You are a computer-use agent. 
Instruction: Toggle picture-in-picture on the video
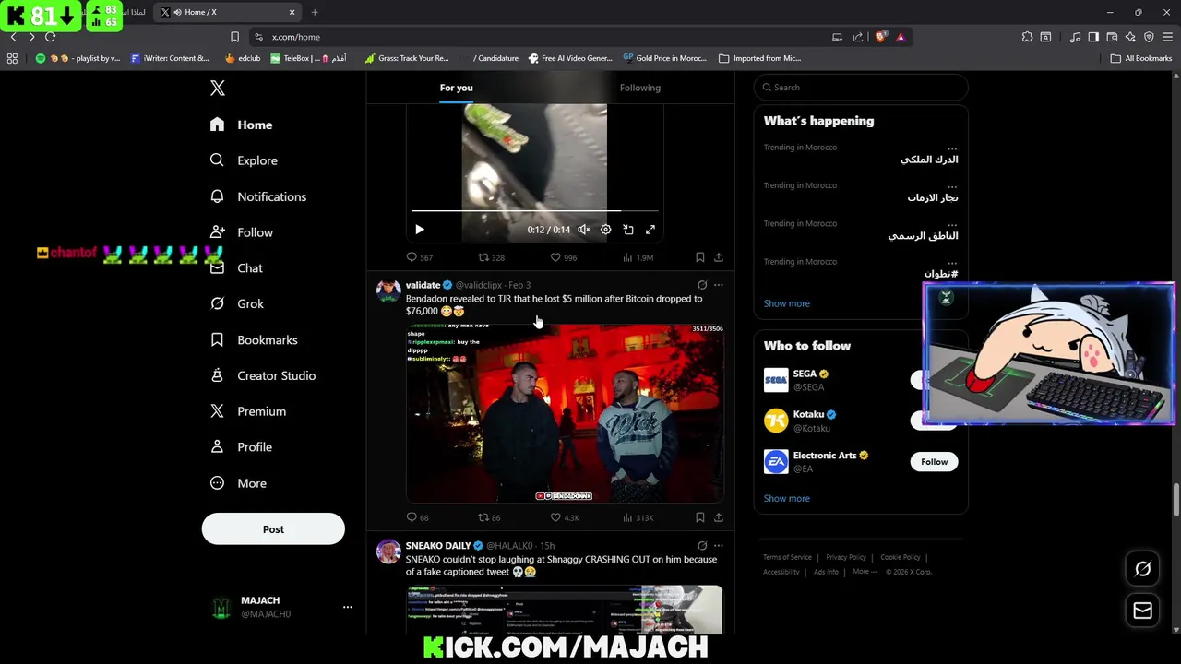coord(628,230)
